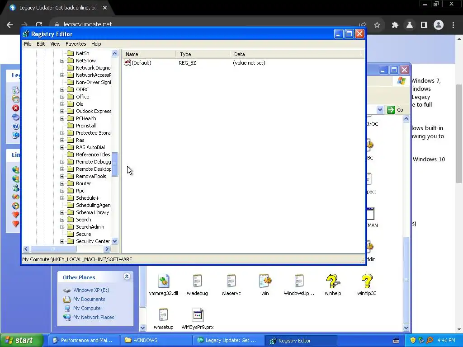The width and height of the screenshot is (463, 347).
Task: Select the WMSysPr9.prx file icon
Action: (197, 315)
